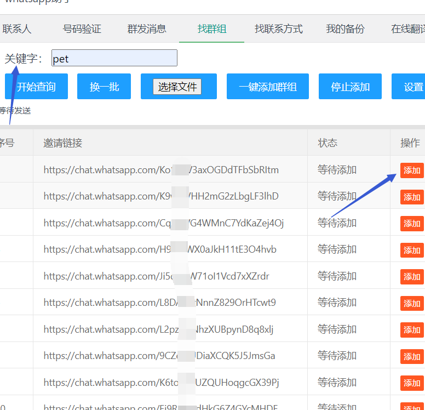Open the 联系人 tab
Screen dimensions: 425x410
[17, 29]
